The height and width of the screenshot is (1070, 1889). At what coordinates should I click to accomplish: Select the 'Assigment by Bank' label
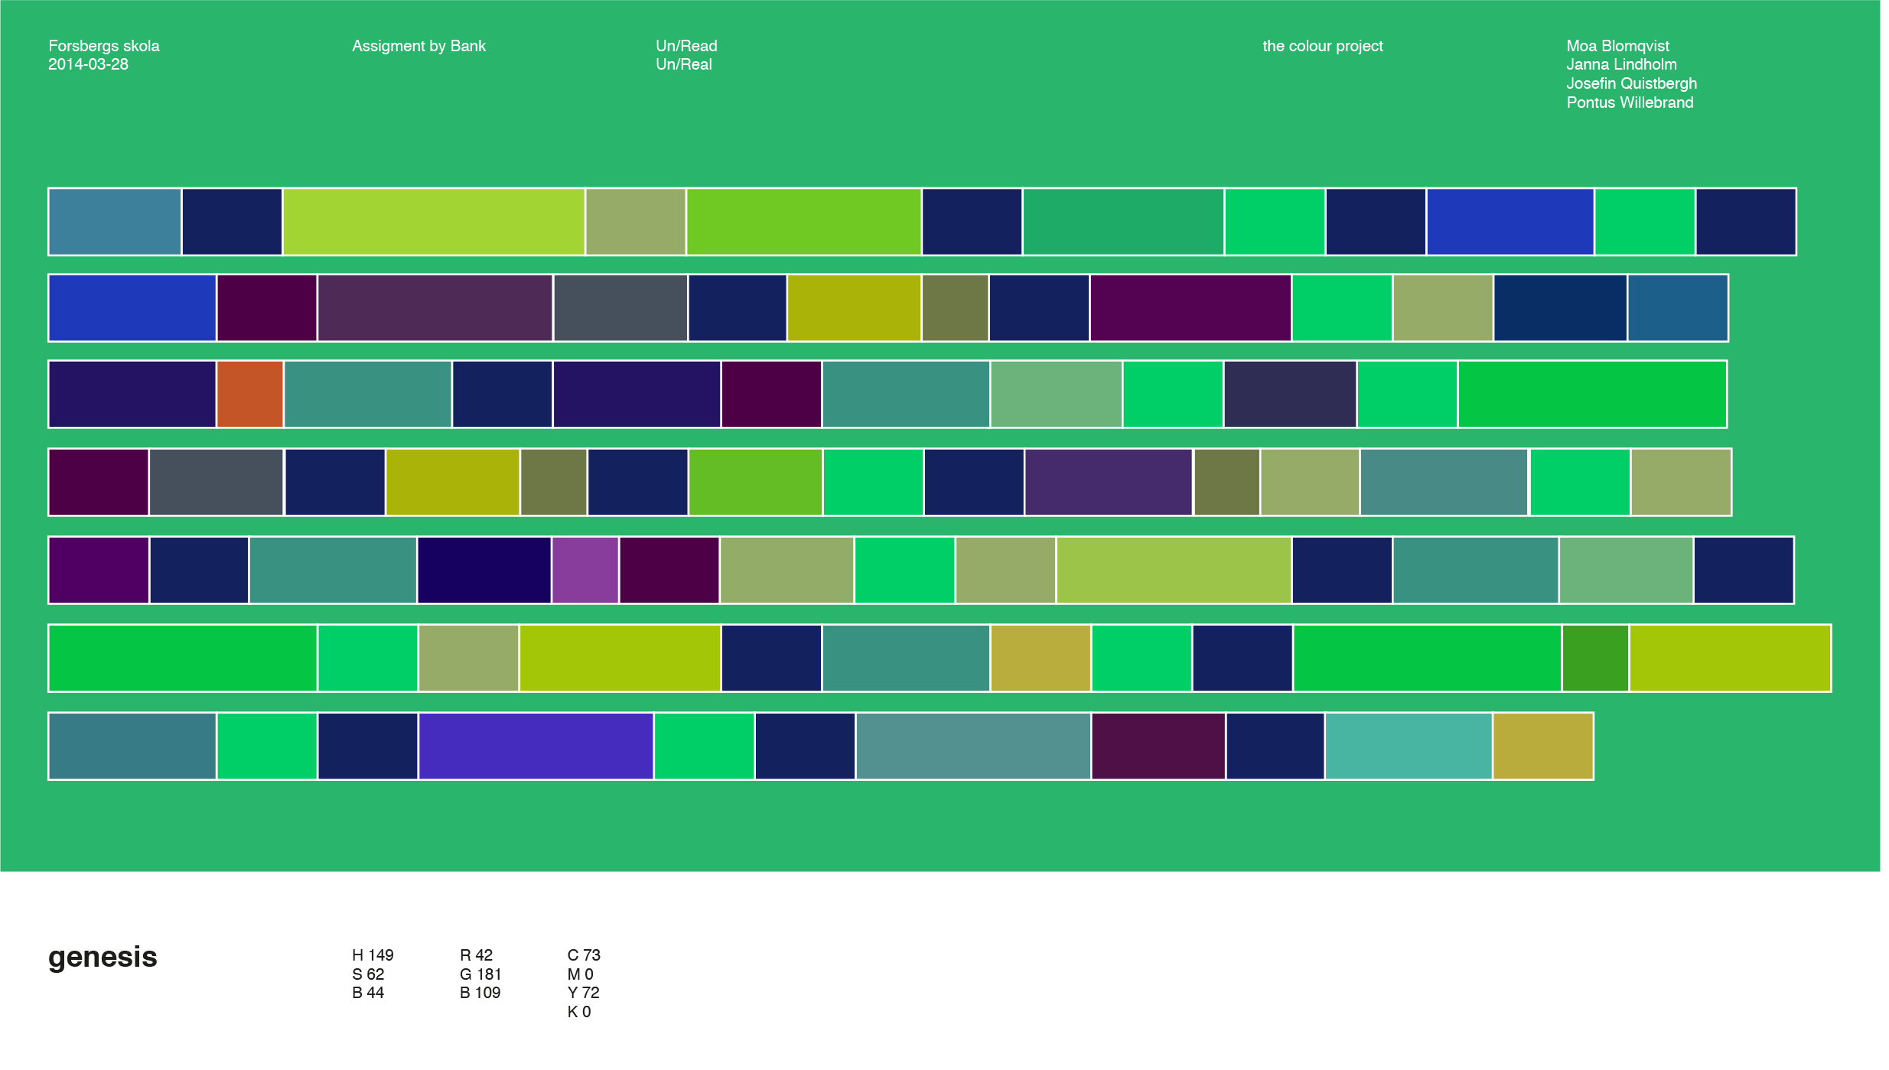pyautogui.click(x=419, y=46)
